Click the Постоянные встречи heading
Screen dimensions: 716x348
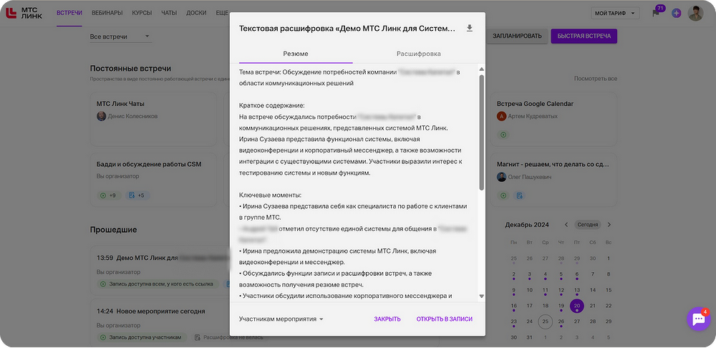click(130, 69)
